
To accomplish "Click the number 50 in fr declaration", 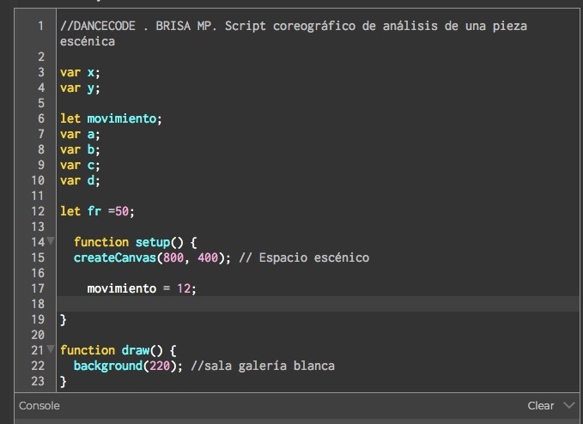I will pos(122,211).
